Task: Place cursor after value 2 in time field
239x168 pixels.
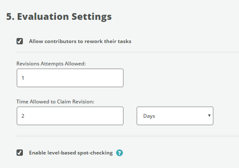Action: pyautogui.click(x=25, y=116)
